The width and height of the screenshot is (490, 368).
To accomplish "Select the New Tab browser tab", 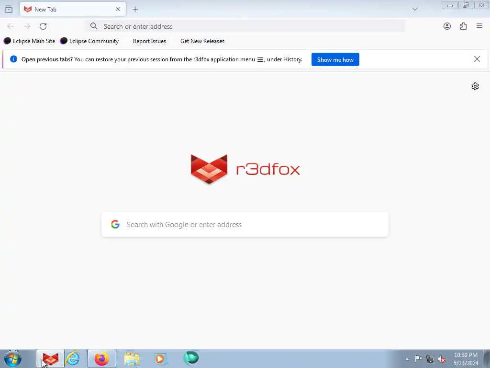I will point(73,9).
